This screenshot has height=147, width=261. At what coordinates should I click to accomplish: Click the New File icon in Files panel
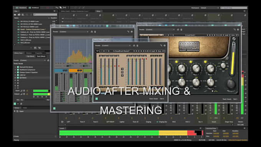click(x=23, y=15)
